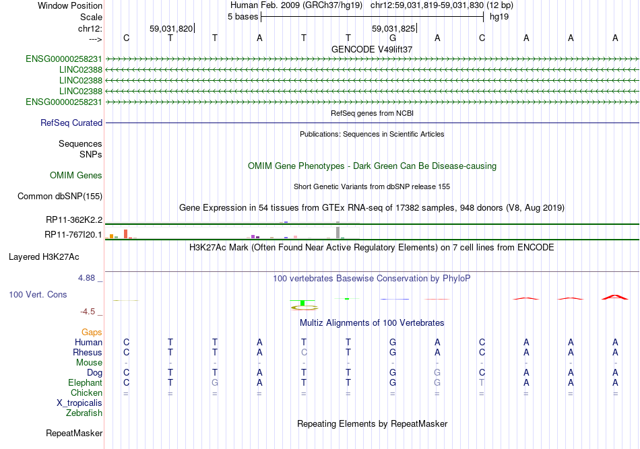Screen dimensions: 640x449
Task: Click the RepeatMasker track label
Action: pos(74,434)
